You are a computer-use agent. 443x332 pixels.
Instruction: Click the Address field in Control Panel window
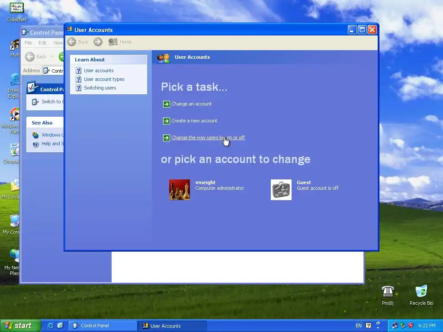coord(53,70)
